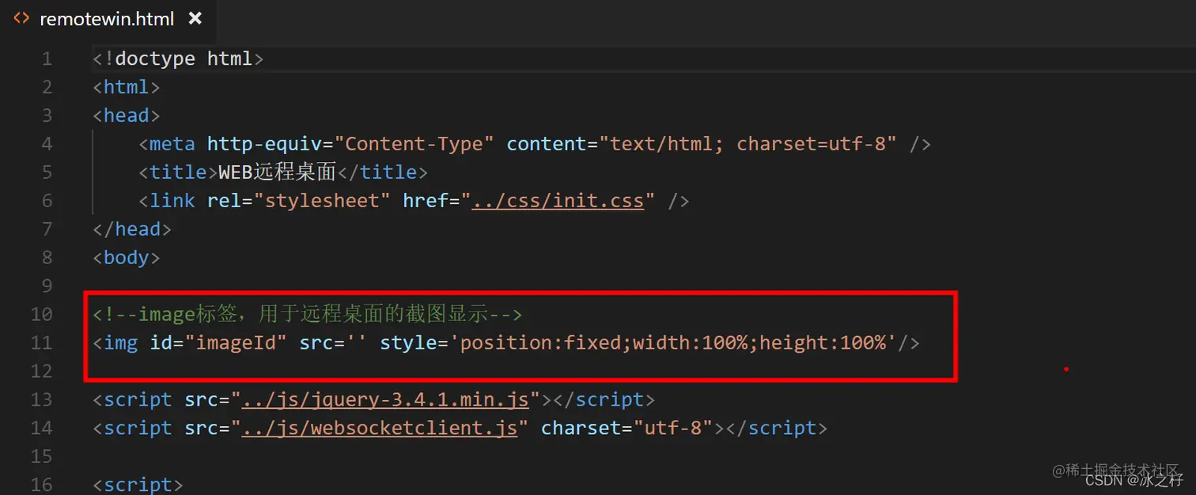Click line number 7 in gutter
Image resolution: width=1196 pixels, height=495 pixels.
(47, 229)
